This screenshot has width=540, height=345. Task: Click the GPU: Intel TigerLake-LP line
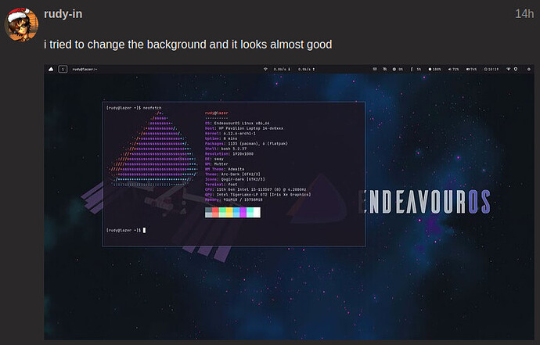(257, 195)
